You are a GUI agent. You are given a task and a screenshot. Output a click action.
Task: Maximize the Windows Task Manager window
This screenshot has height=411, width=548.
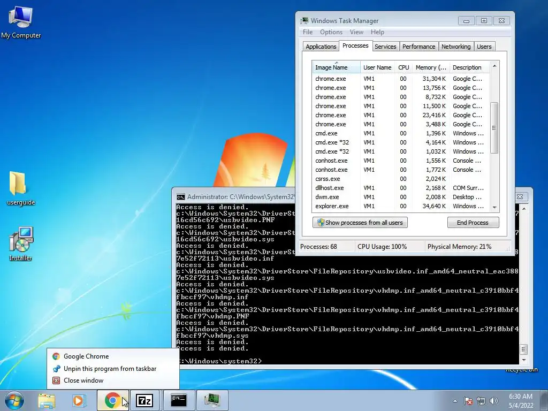[484, 21]
